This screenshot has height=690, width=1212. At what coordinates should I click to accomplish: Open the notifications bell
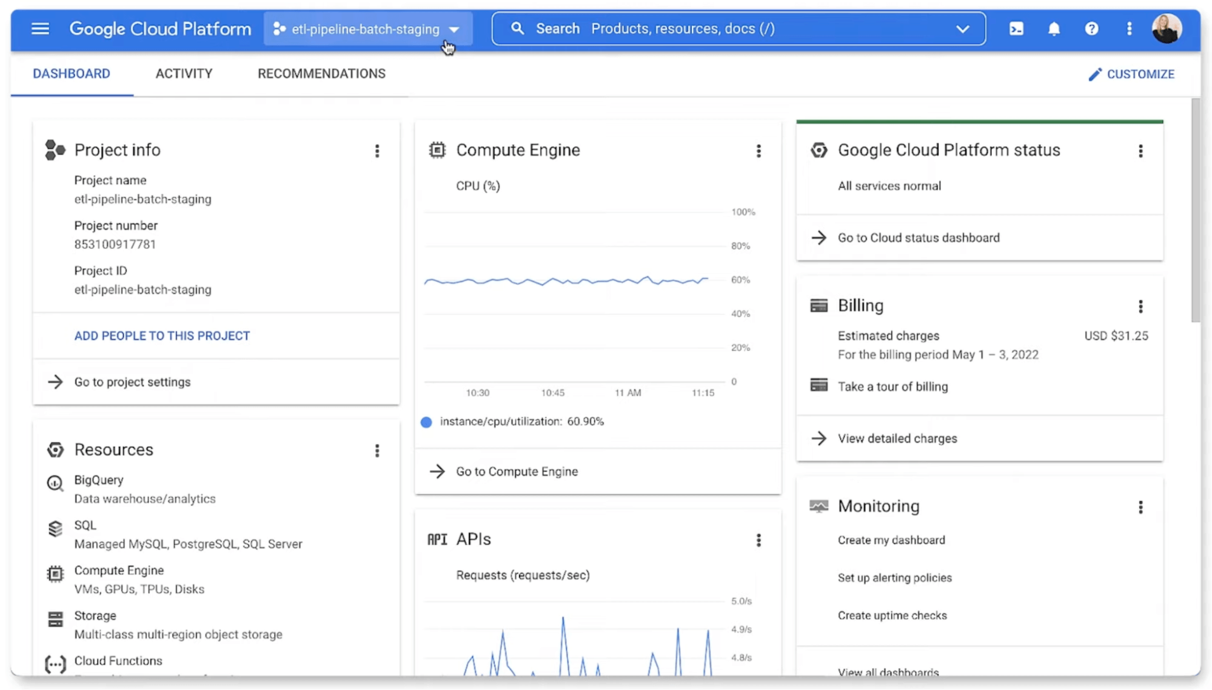pyautogui.click(x=1054, y=28)
